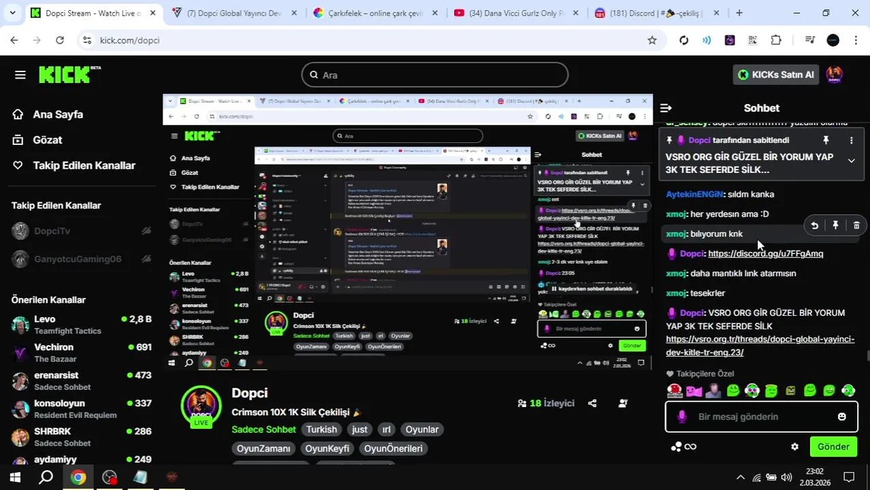Click the chat panel scrollbar thumb
870x490 pixels.
pos(867,354)
